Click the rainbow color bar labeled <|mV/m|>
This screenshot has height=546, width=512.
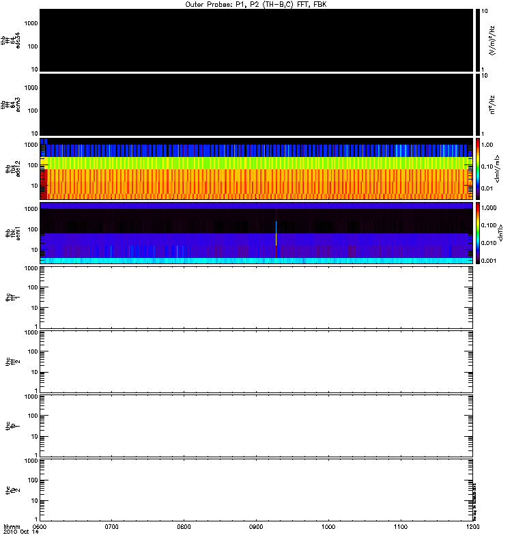coord(478,169)
